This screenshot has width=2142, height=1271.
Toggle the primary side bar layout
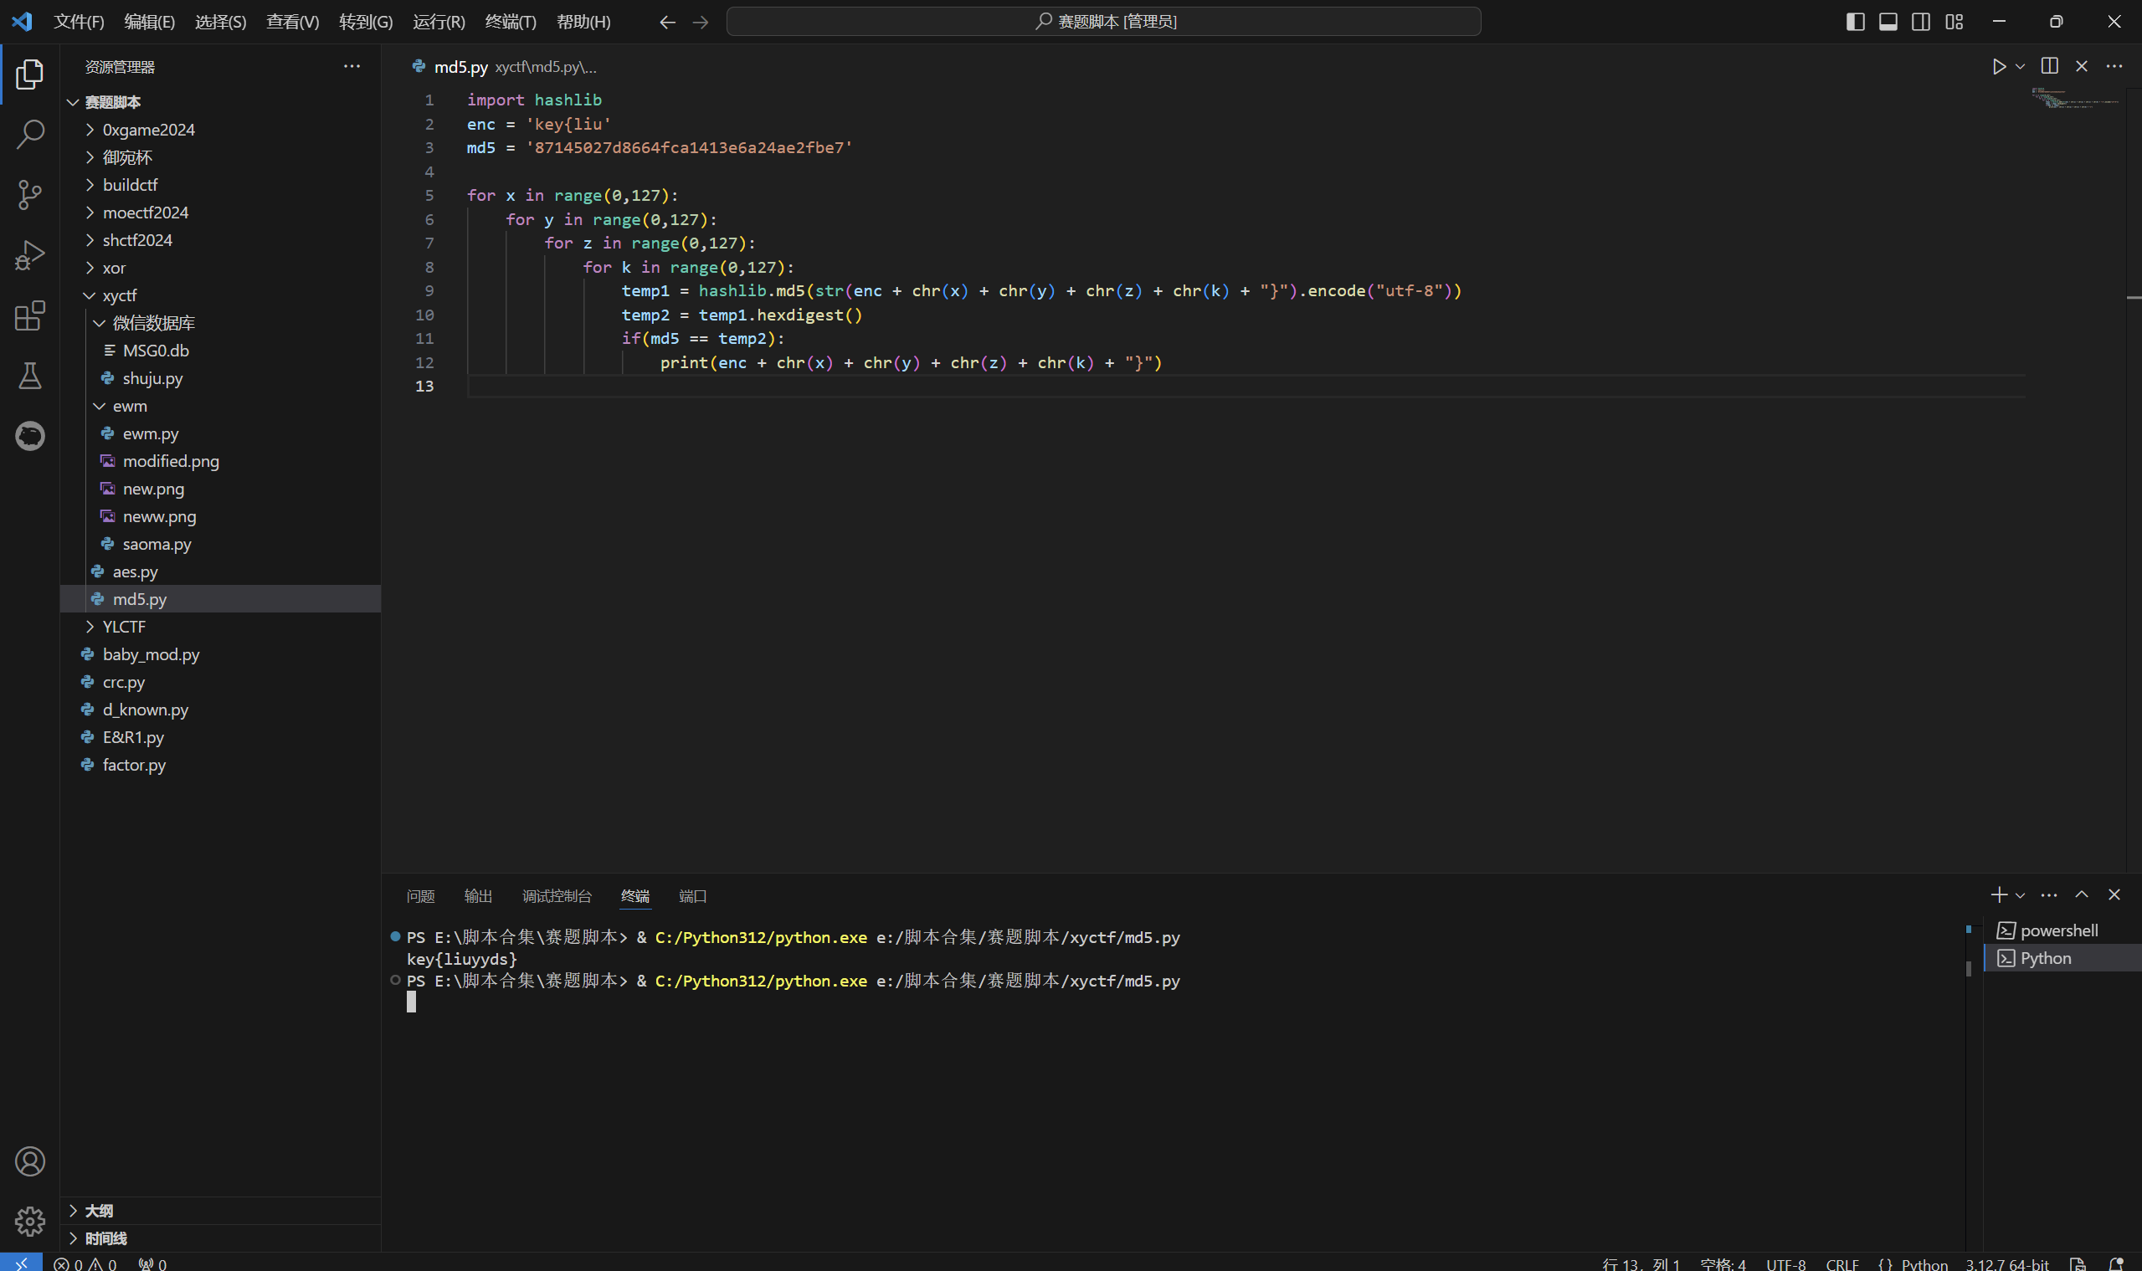[1855, 22]
